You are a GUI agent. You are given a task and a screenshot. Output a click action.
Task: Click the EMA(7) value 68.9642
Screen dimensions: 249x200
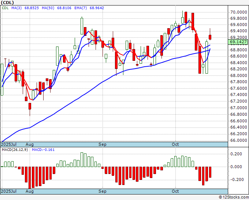pyautogui.click(x=97, y=8)
